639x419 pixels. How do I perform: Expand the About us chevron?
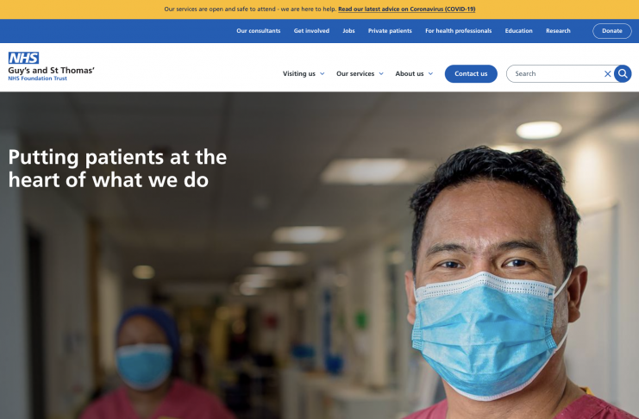click(x=430, y=74)
